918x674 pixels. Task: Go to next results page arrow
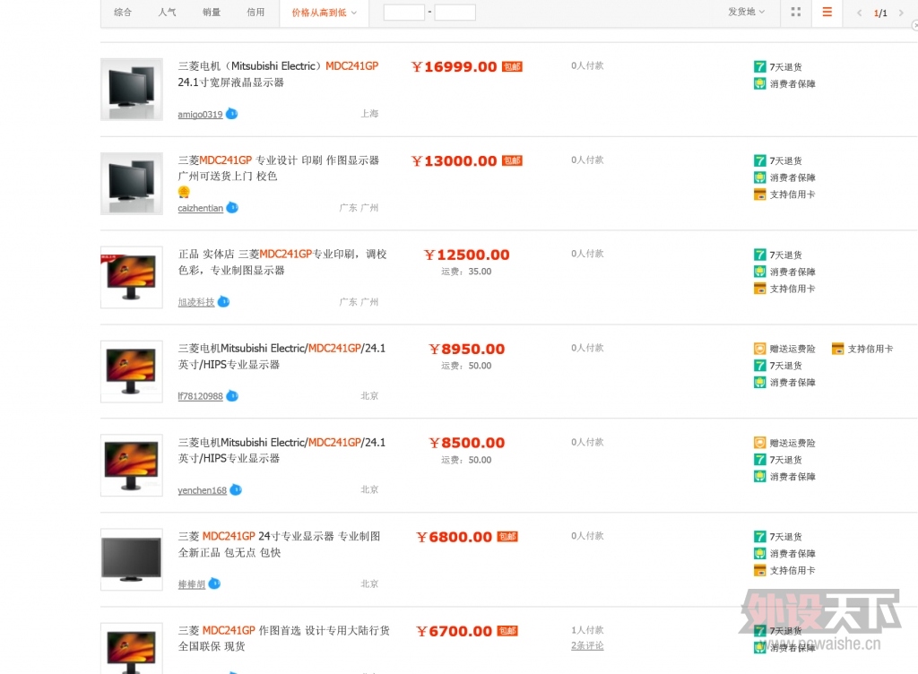coord(901,13)
